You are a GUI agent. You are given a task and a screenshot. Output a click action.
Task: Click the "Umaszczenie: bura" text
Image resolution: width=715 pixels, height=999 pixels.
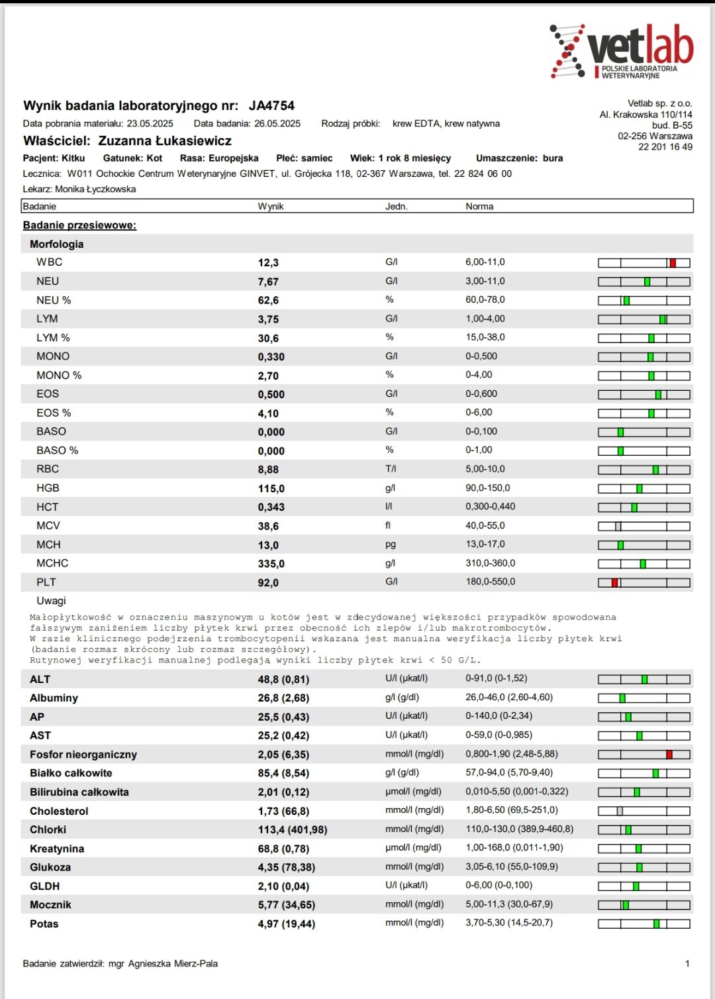(520, 158)
